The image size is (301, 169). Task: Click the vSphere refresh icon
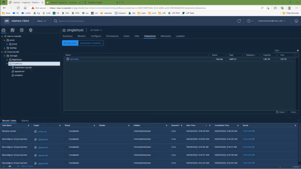point(239,21)
